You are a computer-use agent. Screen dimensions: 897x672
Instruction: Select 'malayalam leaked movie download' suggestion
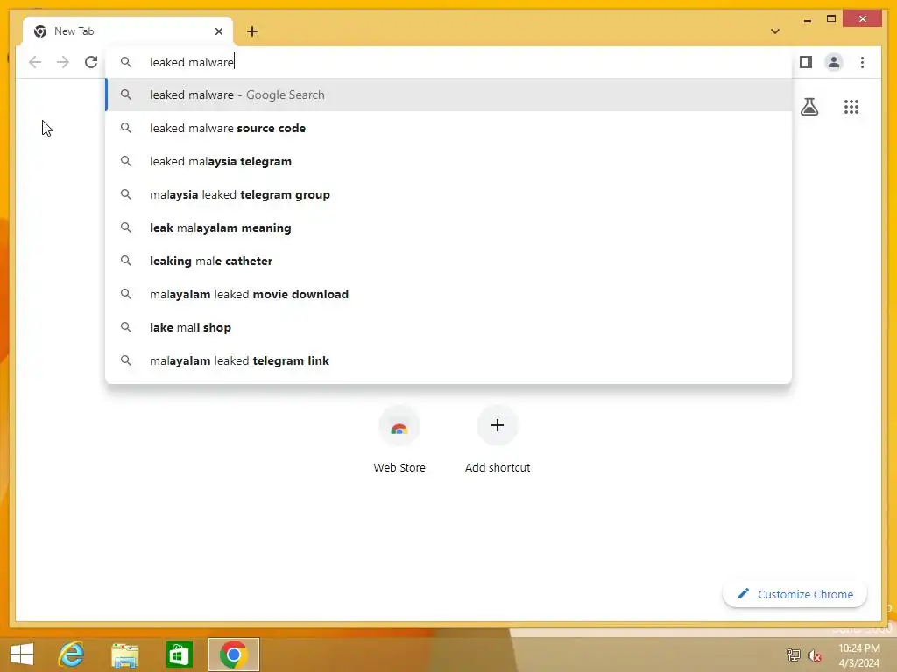pyautogui.click(x=449, y=294)
